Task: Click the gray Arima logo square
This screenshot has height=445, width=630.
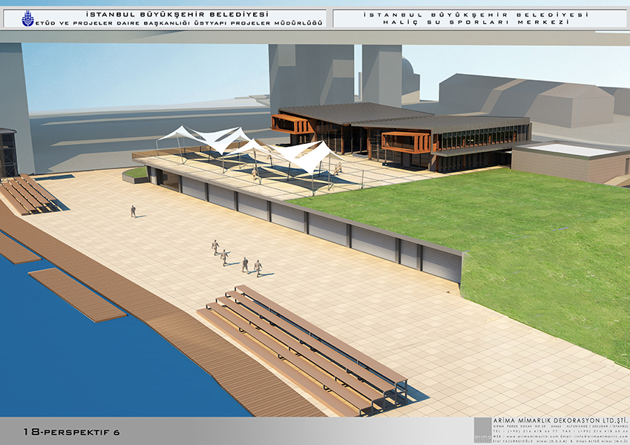Action: click(482, 429)
